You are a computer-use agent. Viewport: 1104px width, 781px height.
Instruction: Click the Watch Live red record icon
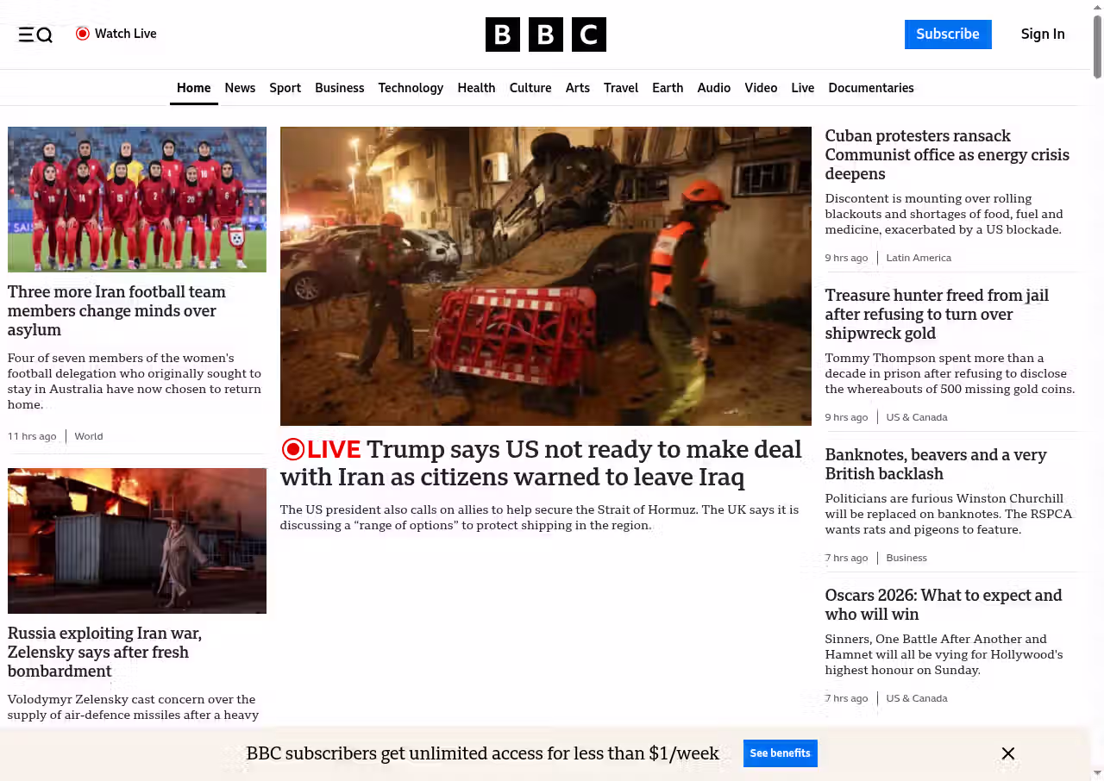click(x=83, y=34)
